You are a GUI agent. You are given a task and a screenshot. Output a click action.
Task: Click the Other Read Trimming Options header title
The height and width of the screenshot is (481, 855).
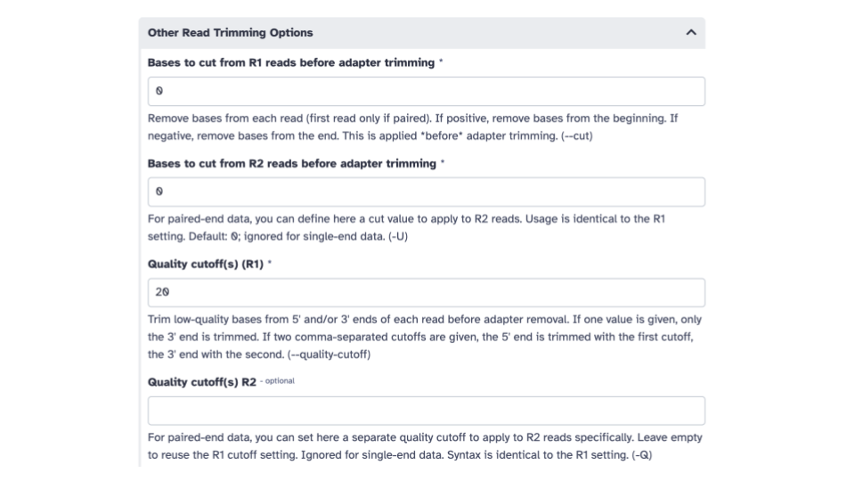[x=230, y=33]
